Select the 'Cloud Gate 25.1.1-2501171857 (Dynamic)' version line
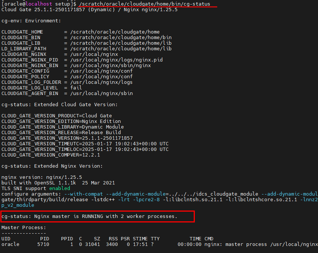This screenshot has height=253, width=318. 90,10
